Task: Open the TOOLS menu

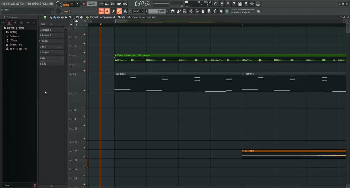Action: click(x=44, y=3)
